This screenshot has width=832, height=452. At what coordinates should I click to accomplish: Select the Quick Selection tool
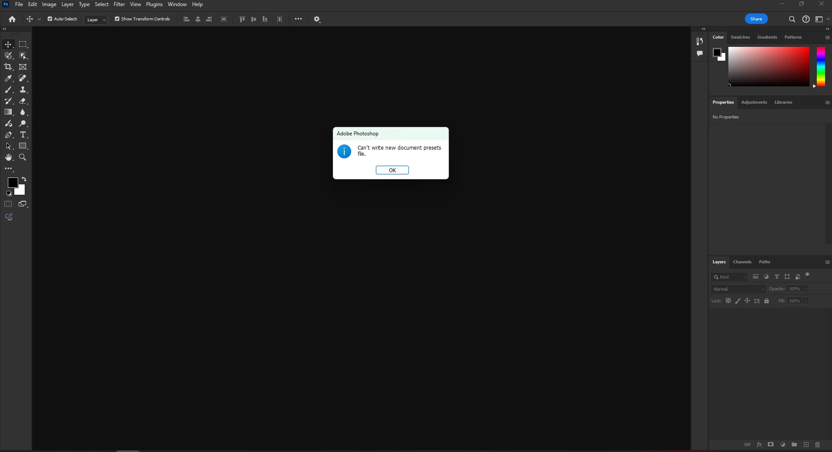[x=8, y=56]
